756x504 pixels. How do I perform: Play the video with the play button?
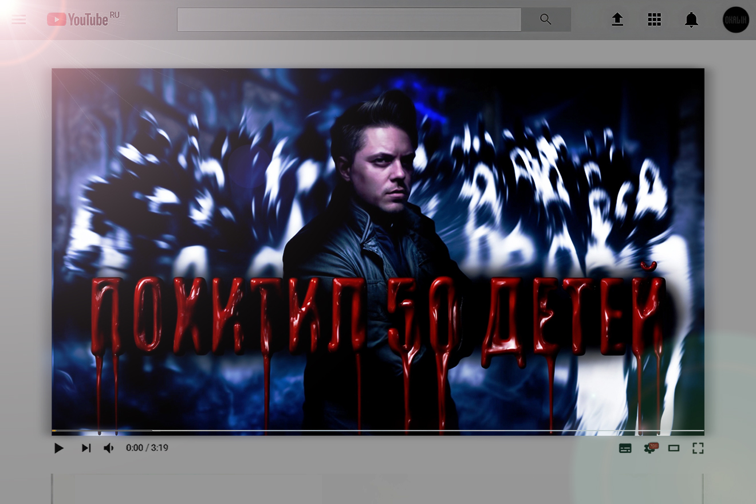58,448
